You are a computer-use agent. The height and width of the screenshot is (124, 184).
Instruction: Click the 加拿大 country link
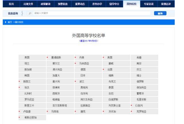pyautogui.click(x=56, y=75)
